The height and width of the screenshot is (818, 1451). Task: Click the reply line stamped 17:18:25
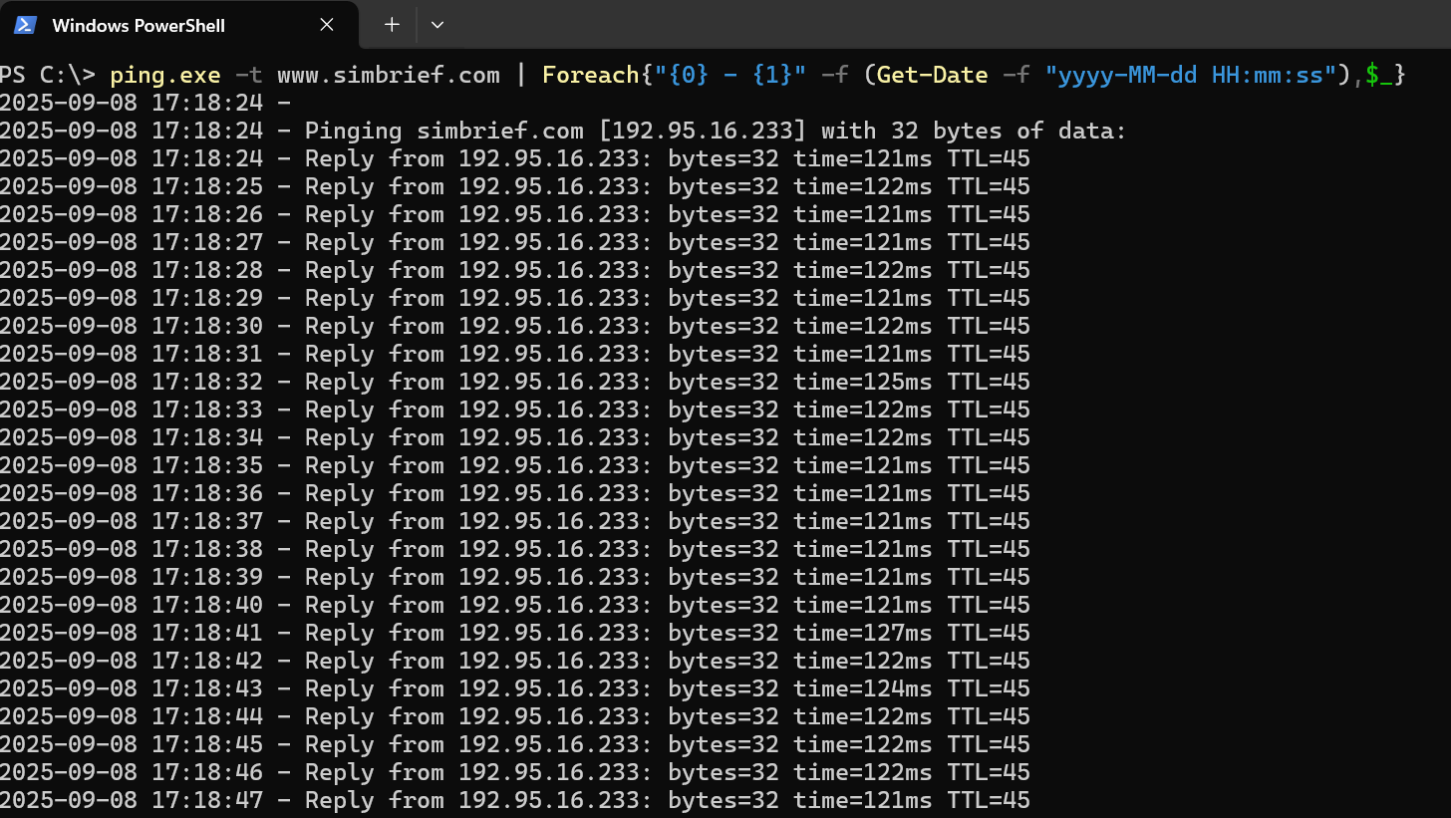515,186
